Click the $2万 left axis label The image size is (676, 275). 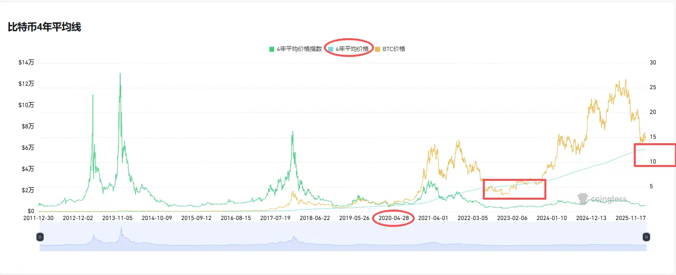click(27, 190)
